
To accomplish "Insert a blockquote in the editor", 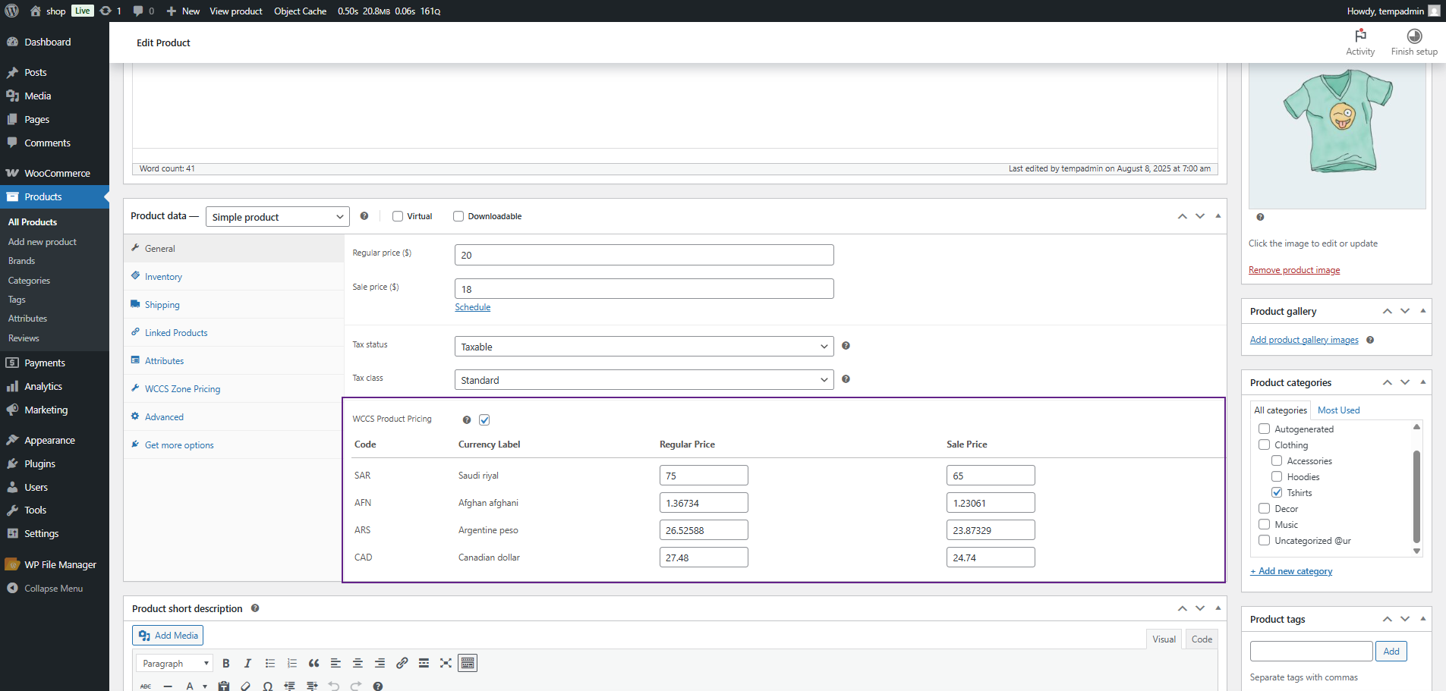I will (313, 663).
